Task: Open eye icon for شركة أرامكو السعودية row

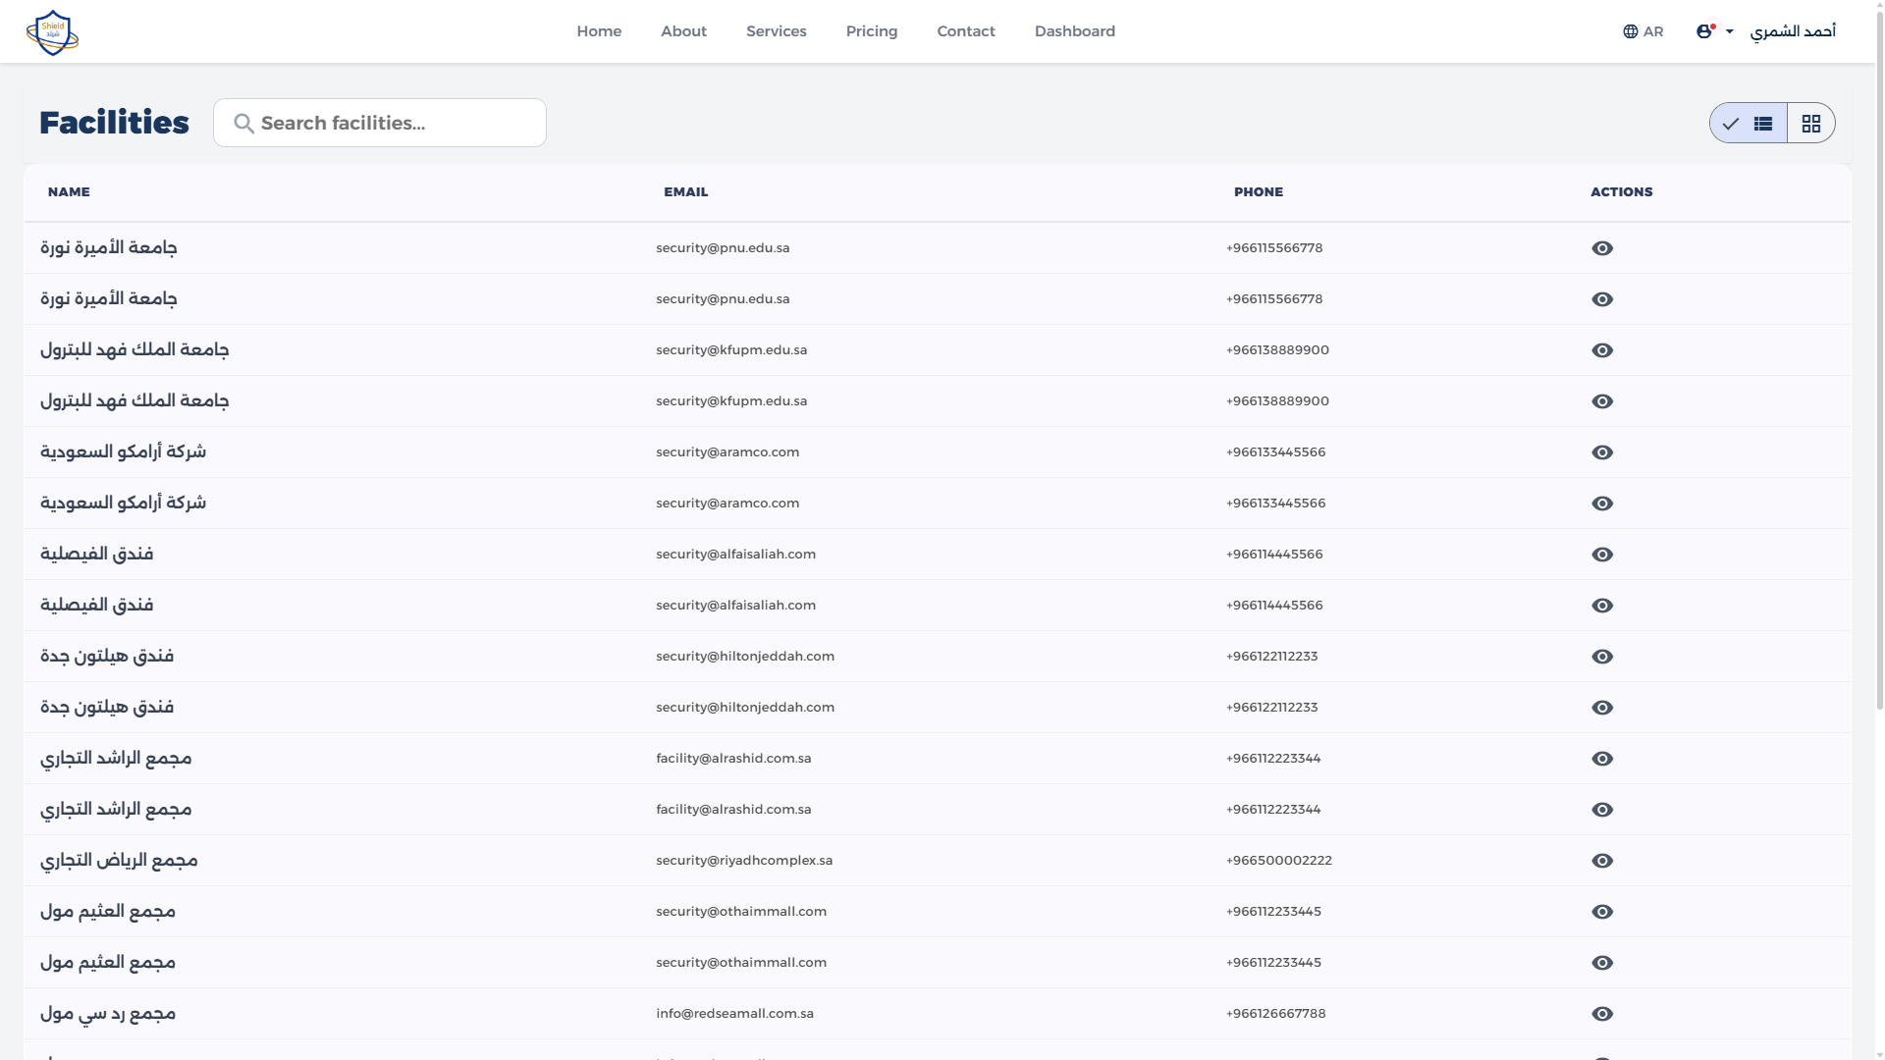Action: point(1602,451)
